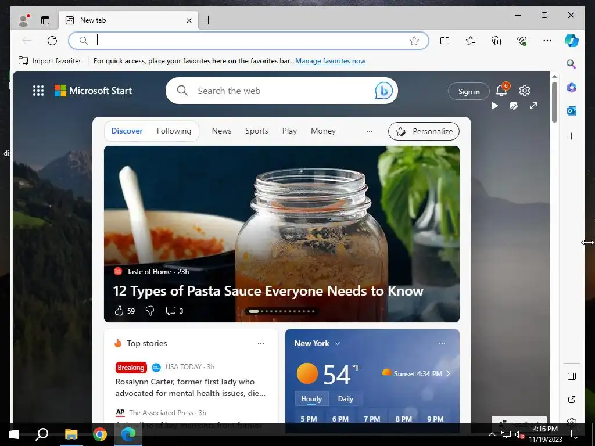Open comments on pasta sauce article
595x446 pixels.
(174, 311)
